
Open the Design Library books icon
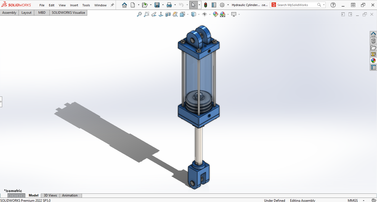pyautogui.click(x=373, y=41)
